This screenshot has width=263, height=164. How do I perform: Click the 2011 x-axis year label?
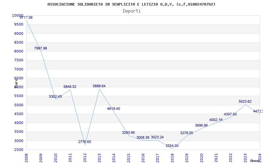[x=70, y=158]
